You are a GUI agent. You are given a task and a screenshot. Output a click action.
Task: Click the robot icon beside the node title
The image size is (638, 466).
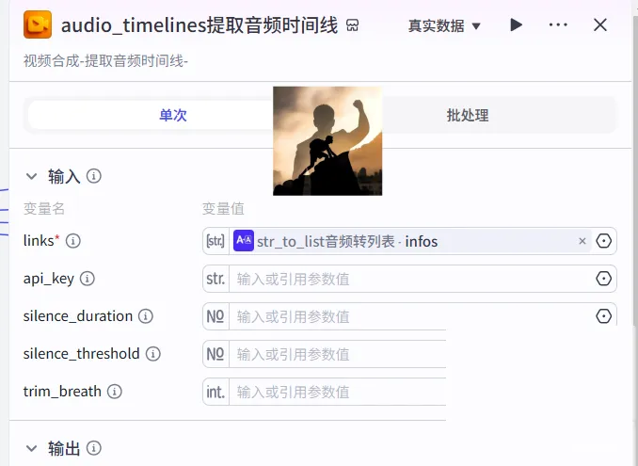pyautogui.click(x=352, y=25)
